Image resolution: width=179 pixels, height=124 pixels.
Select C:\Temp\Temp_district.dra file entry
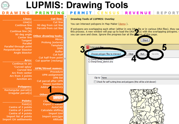[x=101, y=62]
